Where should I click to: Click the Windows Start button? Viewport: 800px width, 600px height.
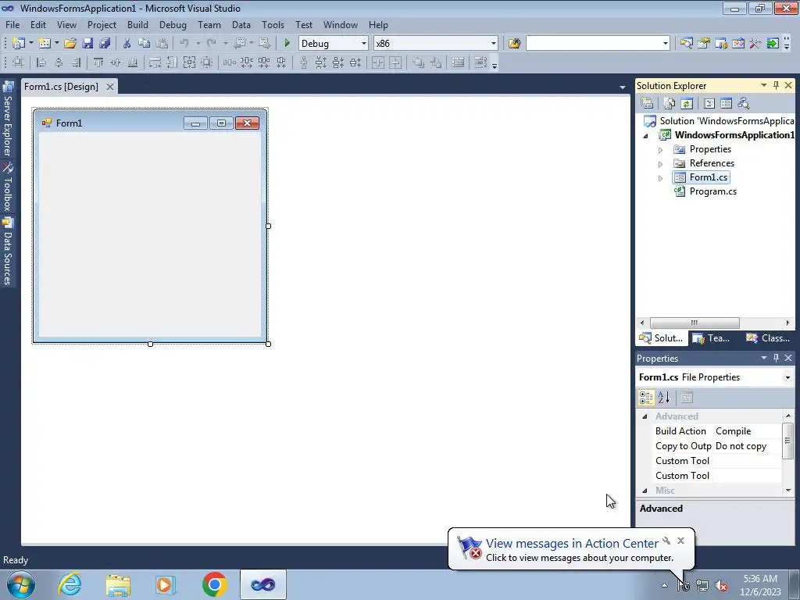[21, 584]
